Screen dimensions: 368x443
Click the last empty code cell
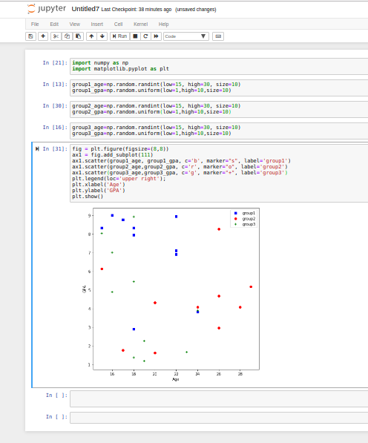click(219, 418)
